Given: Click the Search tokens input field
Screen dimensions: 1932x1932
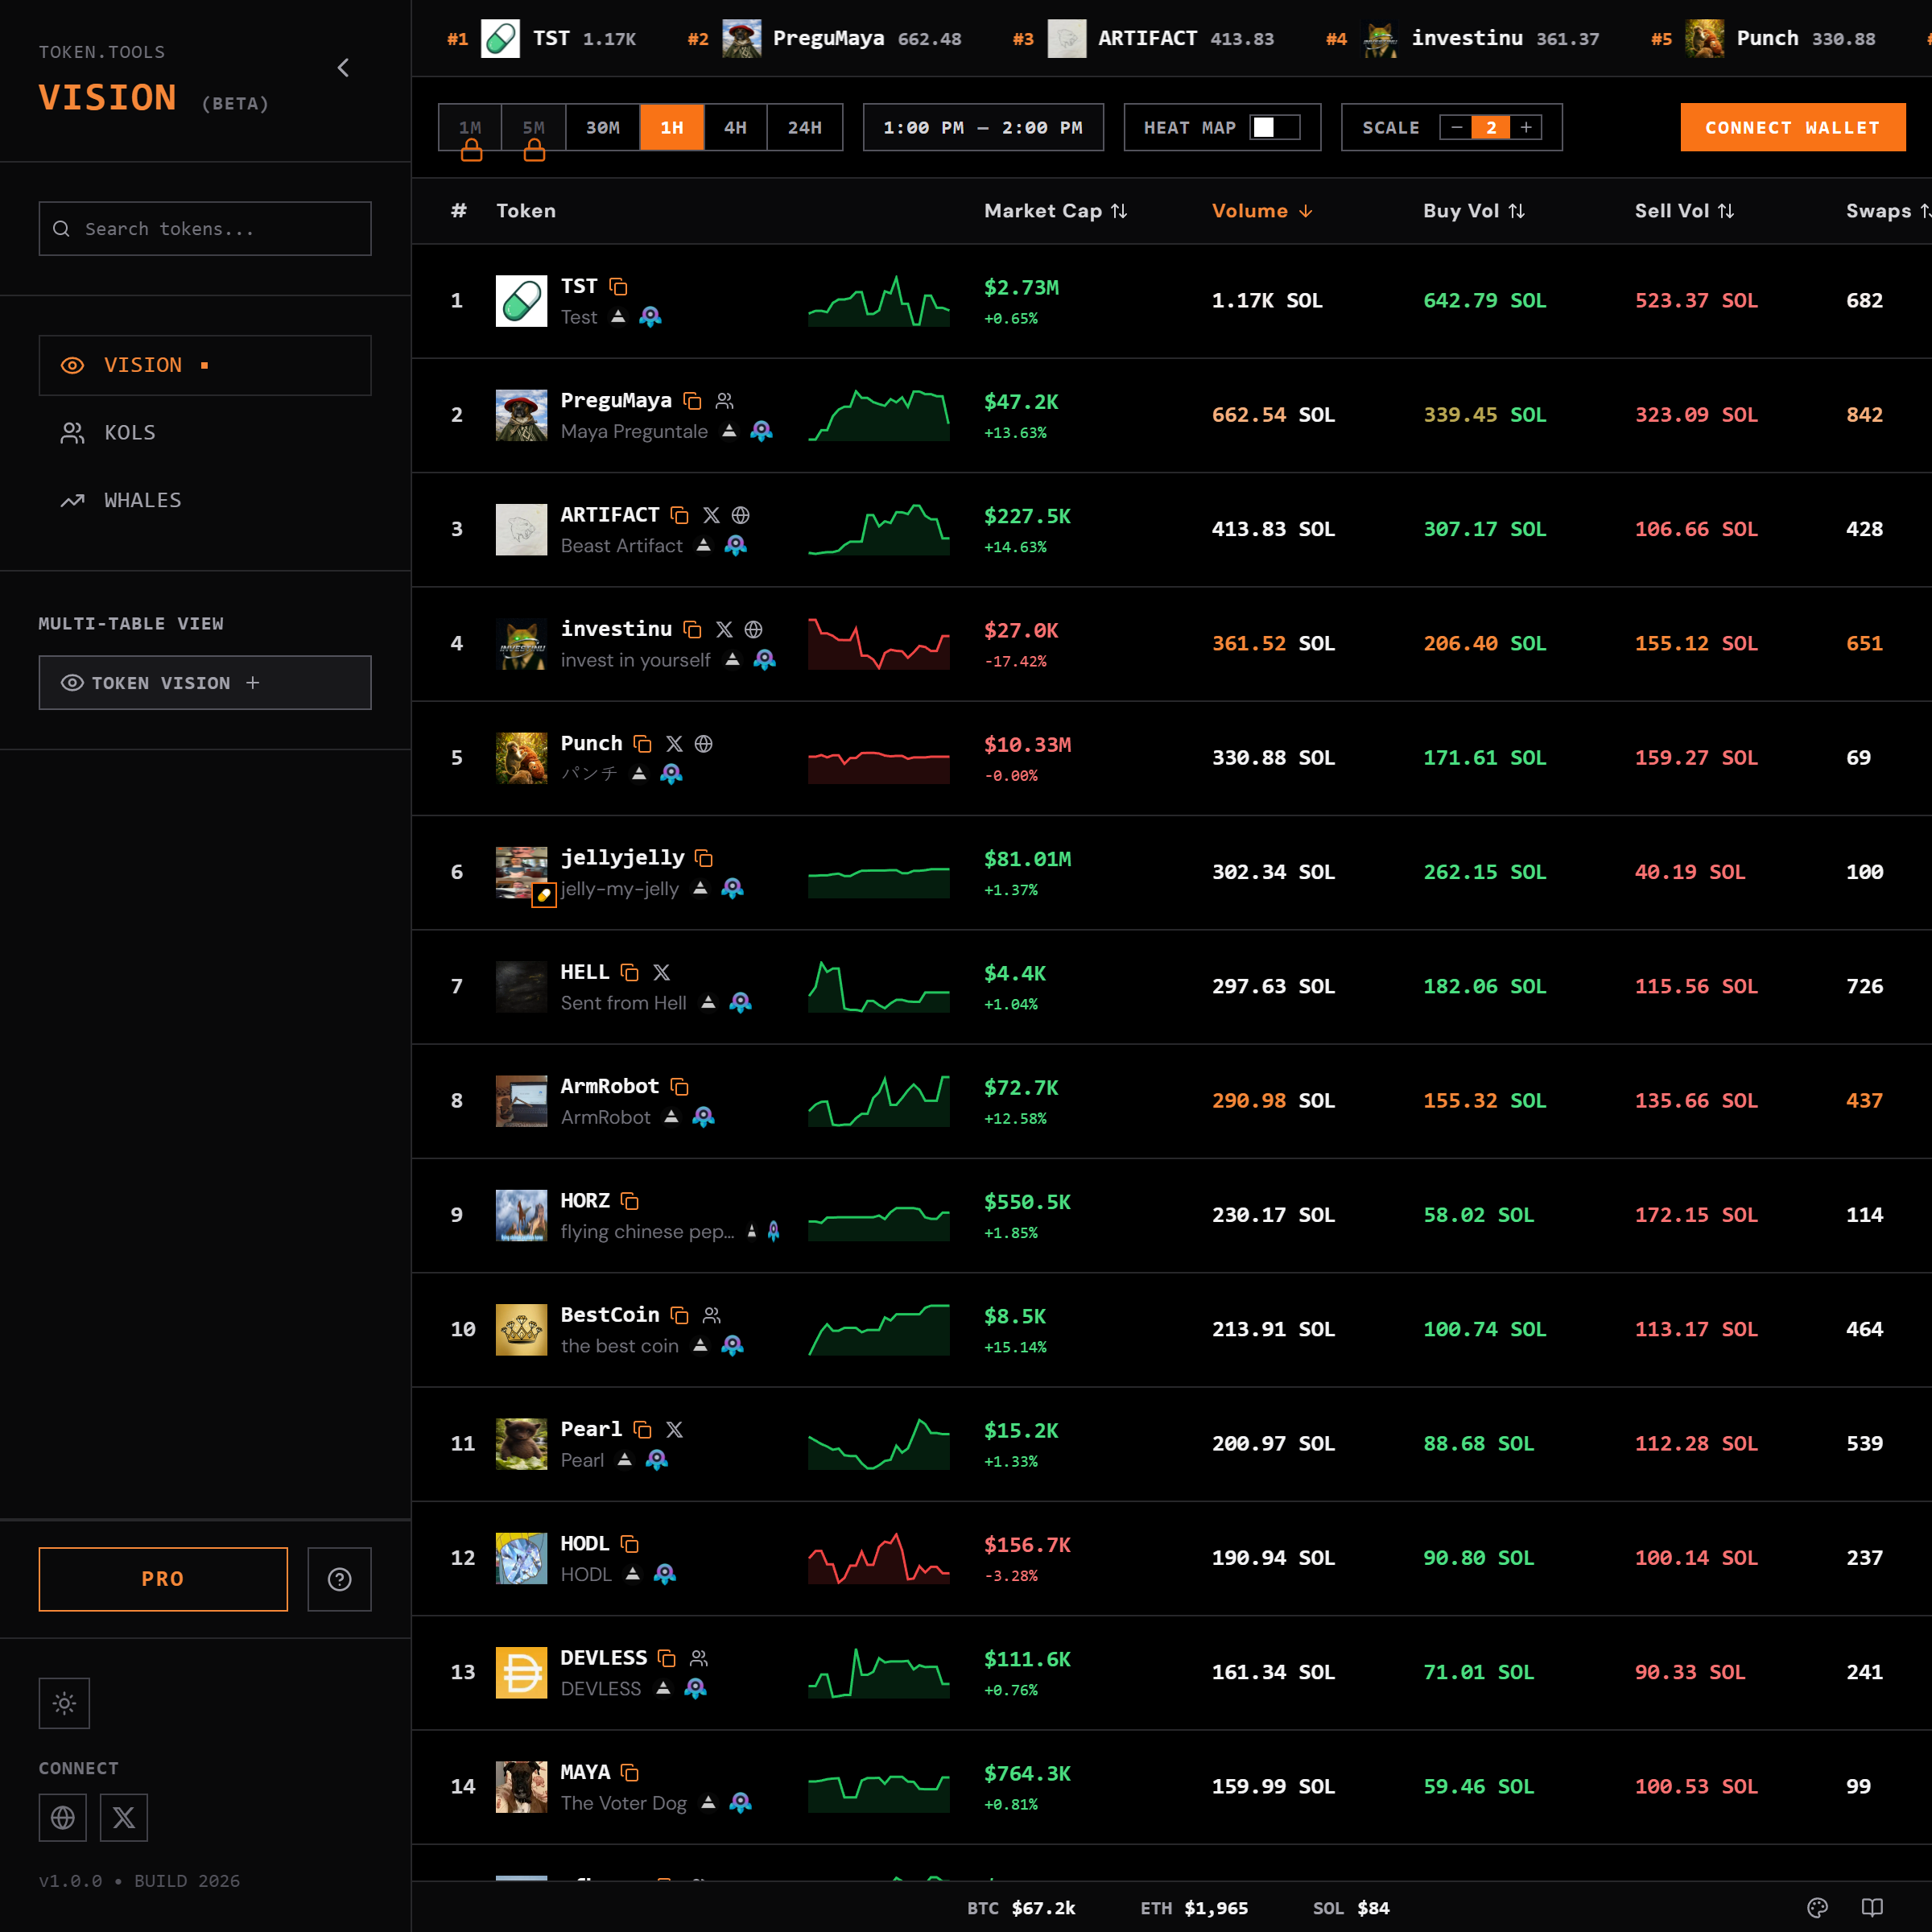Looking at the screenshot, I should (x=205, y=228).
